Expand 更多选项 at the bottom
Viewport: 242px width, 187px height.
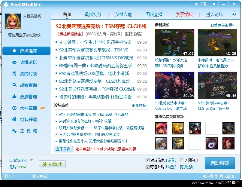pos(189,167)
